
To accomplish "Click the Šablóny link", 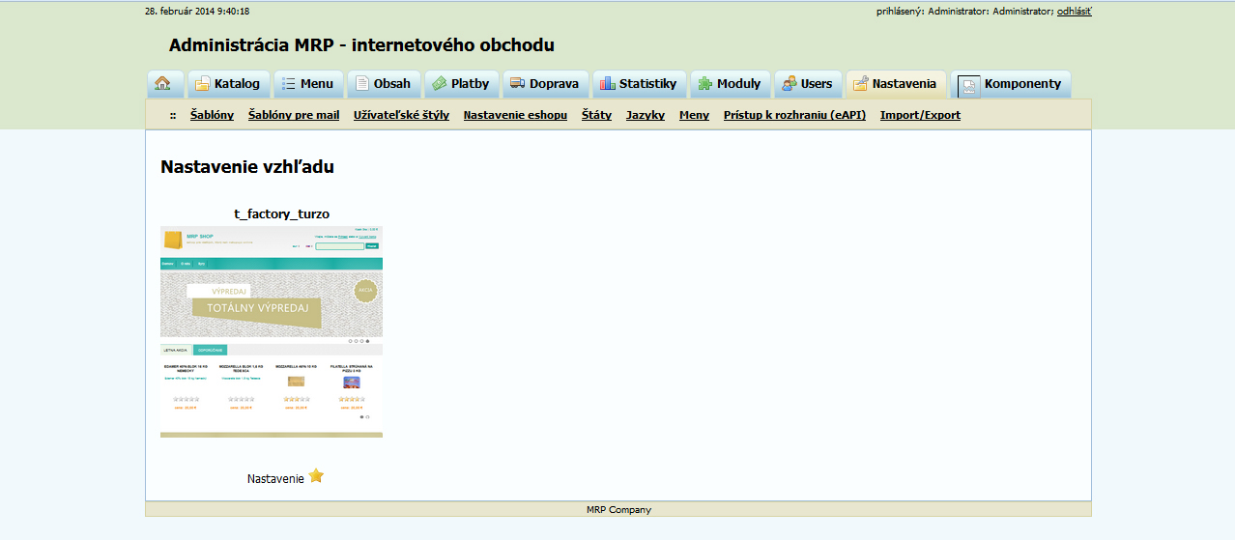I will [212, 115].
